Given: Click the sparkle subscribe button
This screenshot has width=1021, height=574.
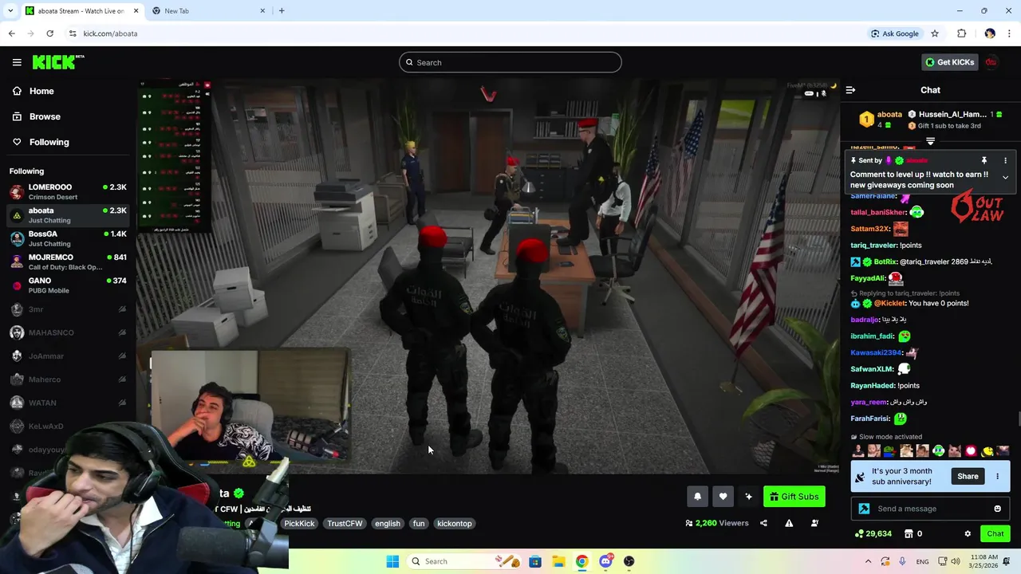Looking at the screenshot, I should [748, 497].
